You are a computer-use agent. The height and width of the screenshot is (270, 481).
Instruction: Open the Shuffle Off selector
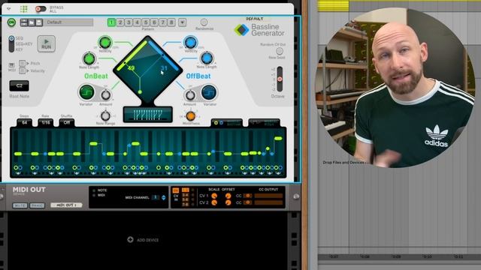click(x=67, y=122)
